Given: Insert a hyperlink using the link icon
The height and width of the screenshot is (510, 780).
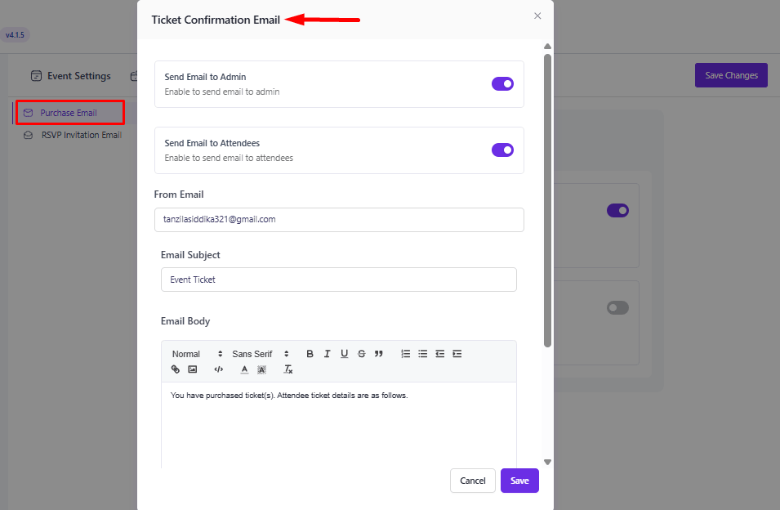Looking at the screenshot, I should 176,369.
